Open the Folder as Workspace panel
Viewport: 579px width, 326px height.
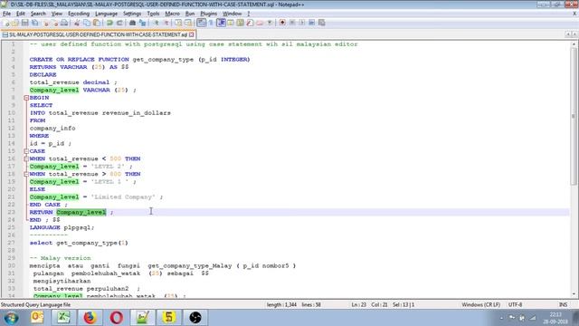tap(260, 23)
